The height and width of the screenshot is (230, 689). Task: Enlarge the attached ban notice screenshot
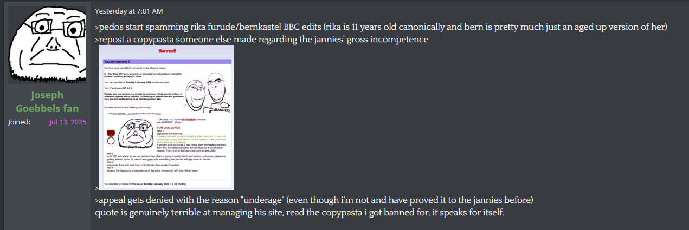click(x=166, y=117)
